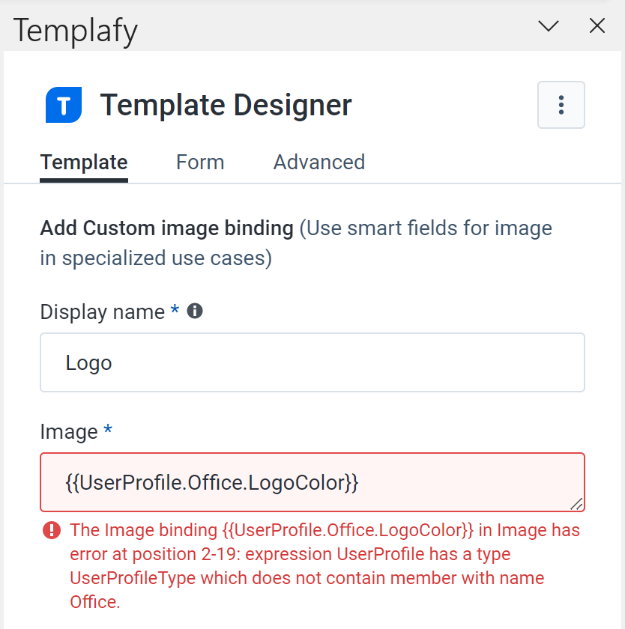
Task: Click the info icon next to Display name
Action: tap(194, 310)
